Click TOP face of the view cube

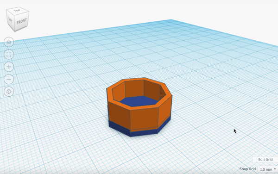pos(17,11)
